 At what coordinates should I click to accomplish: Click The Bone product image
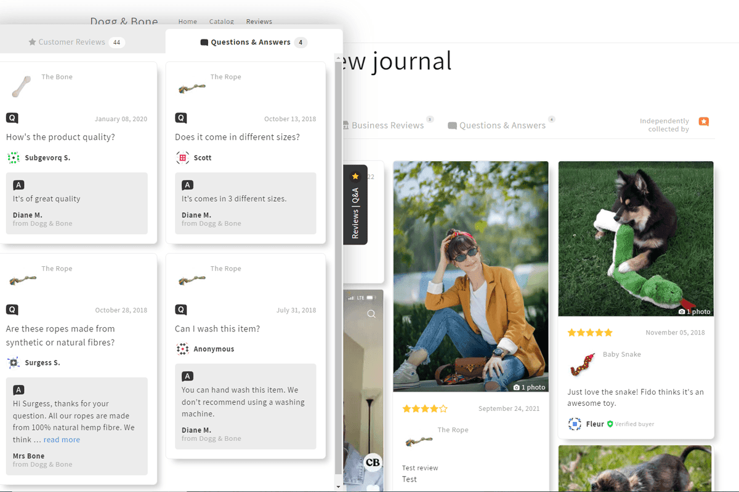(x=22, y=86)
